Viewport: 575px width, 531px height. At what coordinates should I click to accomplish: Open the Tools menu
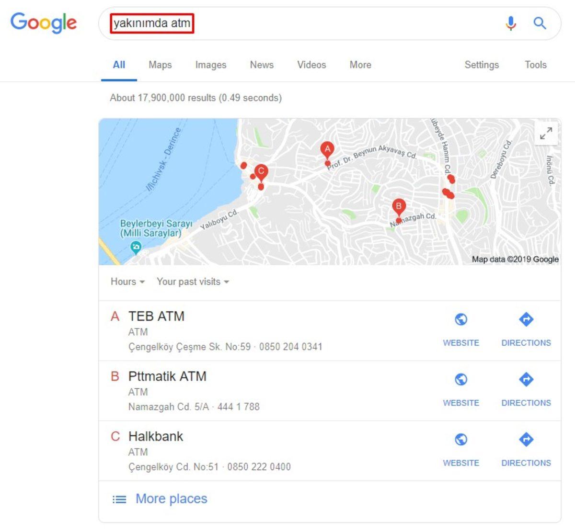[535, 65]
